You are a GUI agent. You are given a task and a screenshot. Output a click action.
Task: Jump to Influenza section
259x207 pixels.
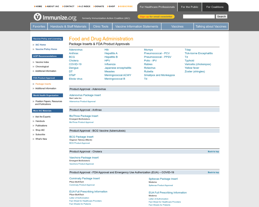110,64
